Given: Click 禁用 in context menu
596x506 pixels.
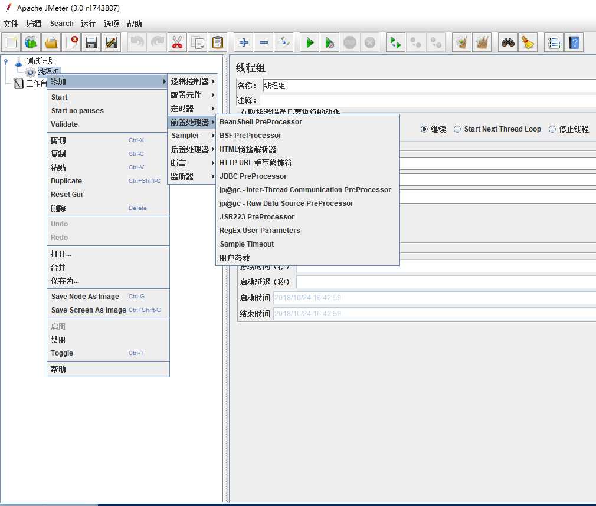Looking at the screenshot, I should [108, 340].
